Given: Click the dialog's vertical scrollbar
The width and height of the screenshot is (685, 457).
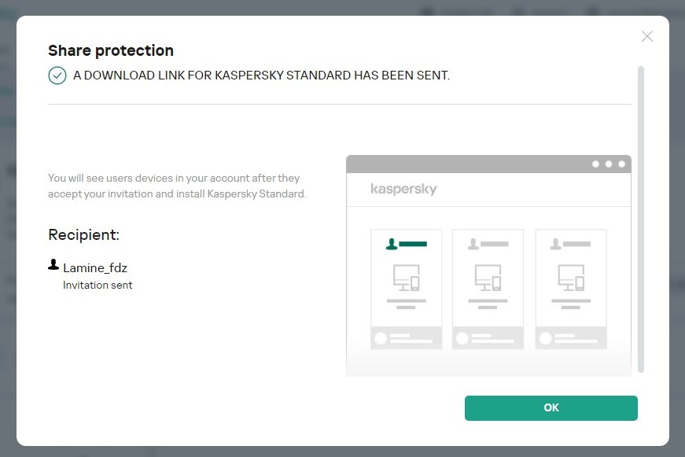Looking at the screenshot, I should 641,219.
